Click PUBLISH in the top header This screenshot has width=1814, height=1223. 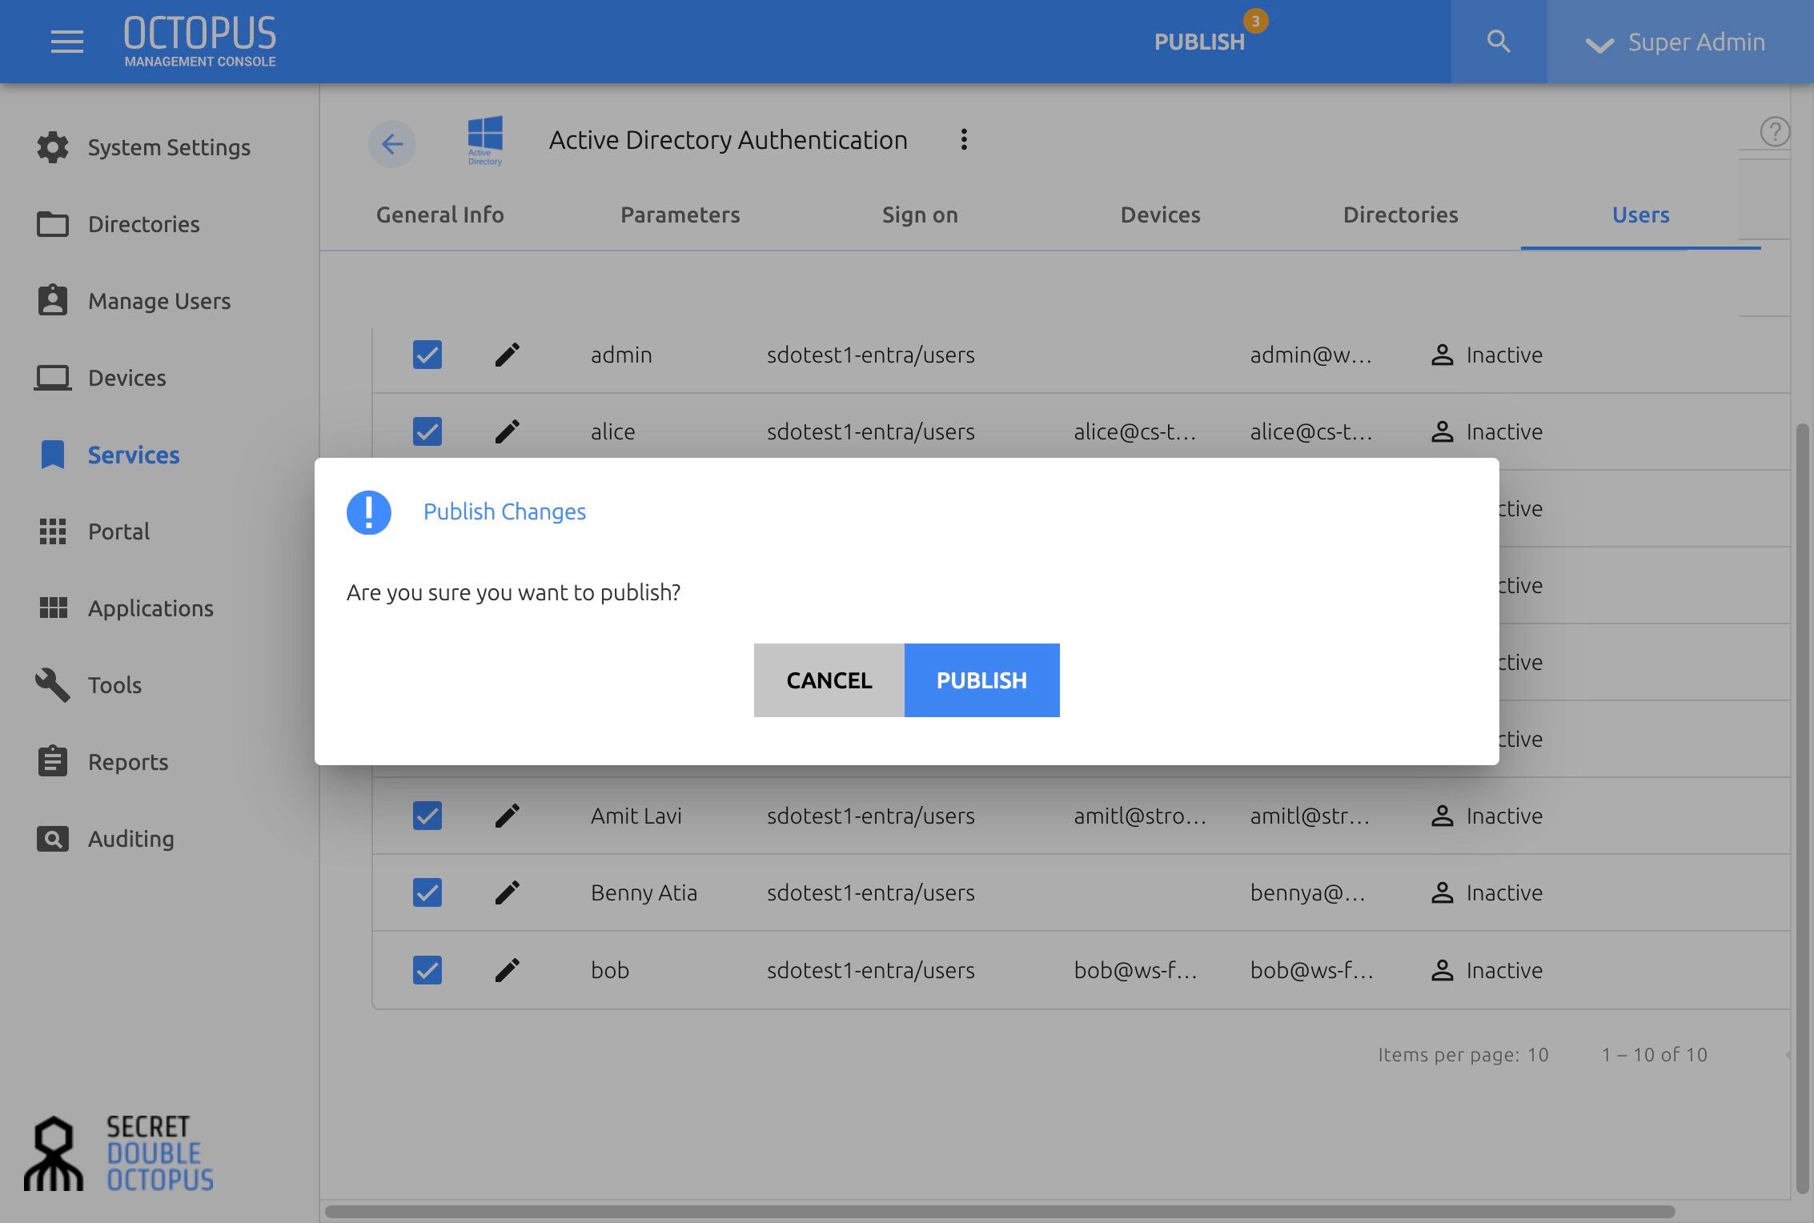(1199, 42)
